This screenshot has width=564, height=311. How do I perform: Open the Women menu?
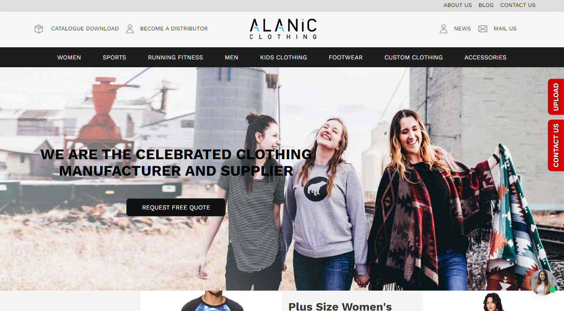[x=69, y=57]
